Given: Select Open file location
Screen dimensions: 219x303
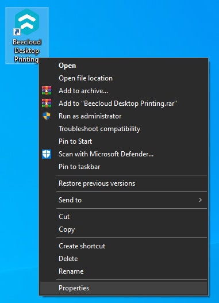Looking at the screenshot, I should (124, 78).
